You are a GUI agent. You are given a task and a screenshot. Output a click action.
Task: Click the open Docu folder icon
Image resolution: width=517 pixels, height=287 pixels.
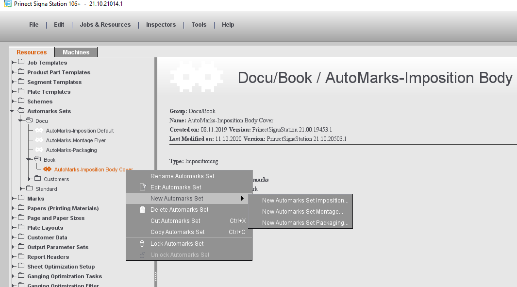click(x=29, y=120)
